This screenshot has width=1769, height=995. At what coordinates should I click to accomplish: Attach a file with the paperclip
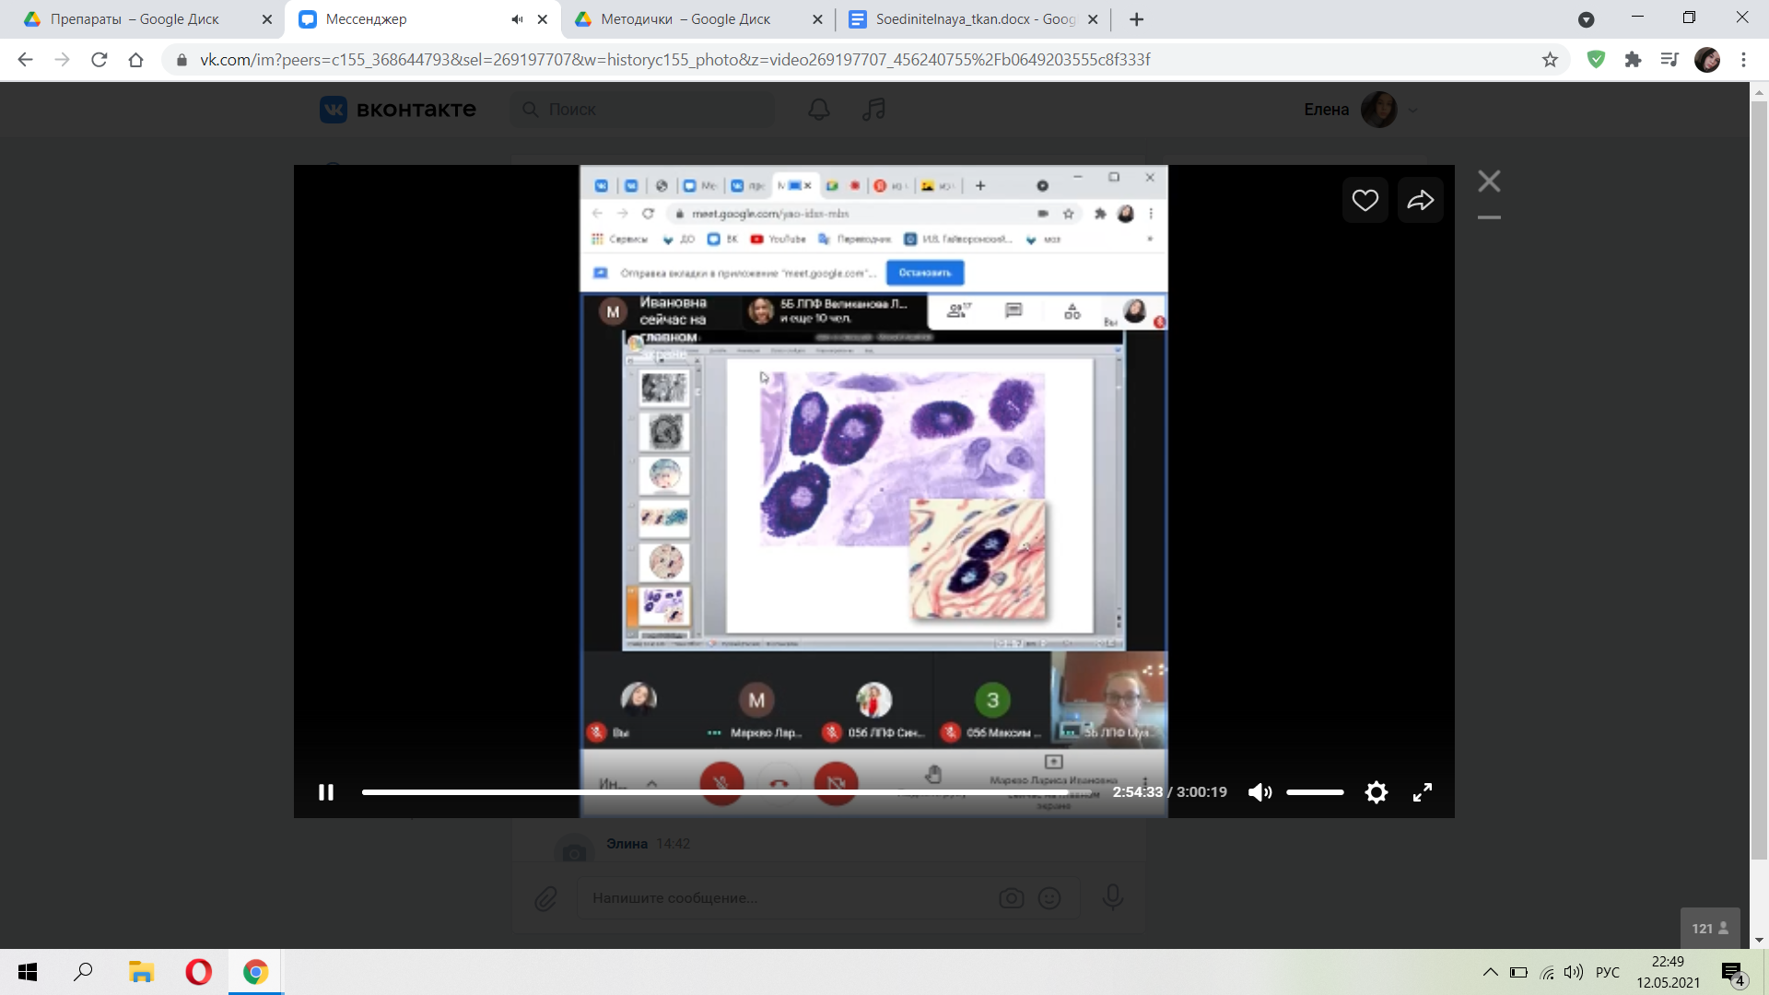(x=545, y=898)
